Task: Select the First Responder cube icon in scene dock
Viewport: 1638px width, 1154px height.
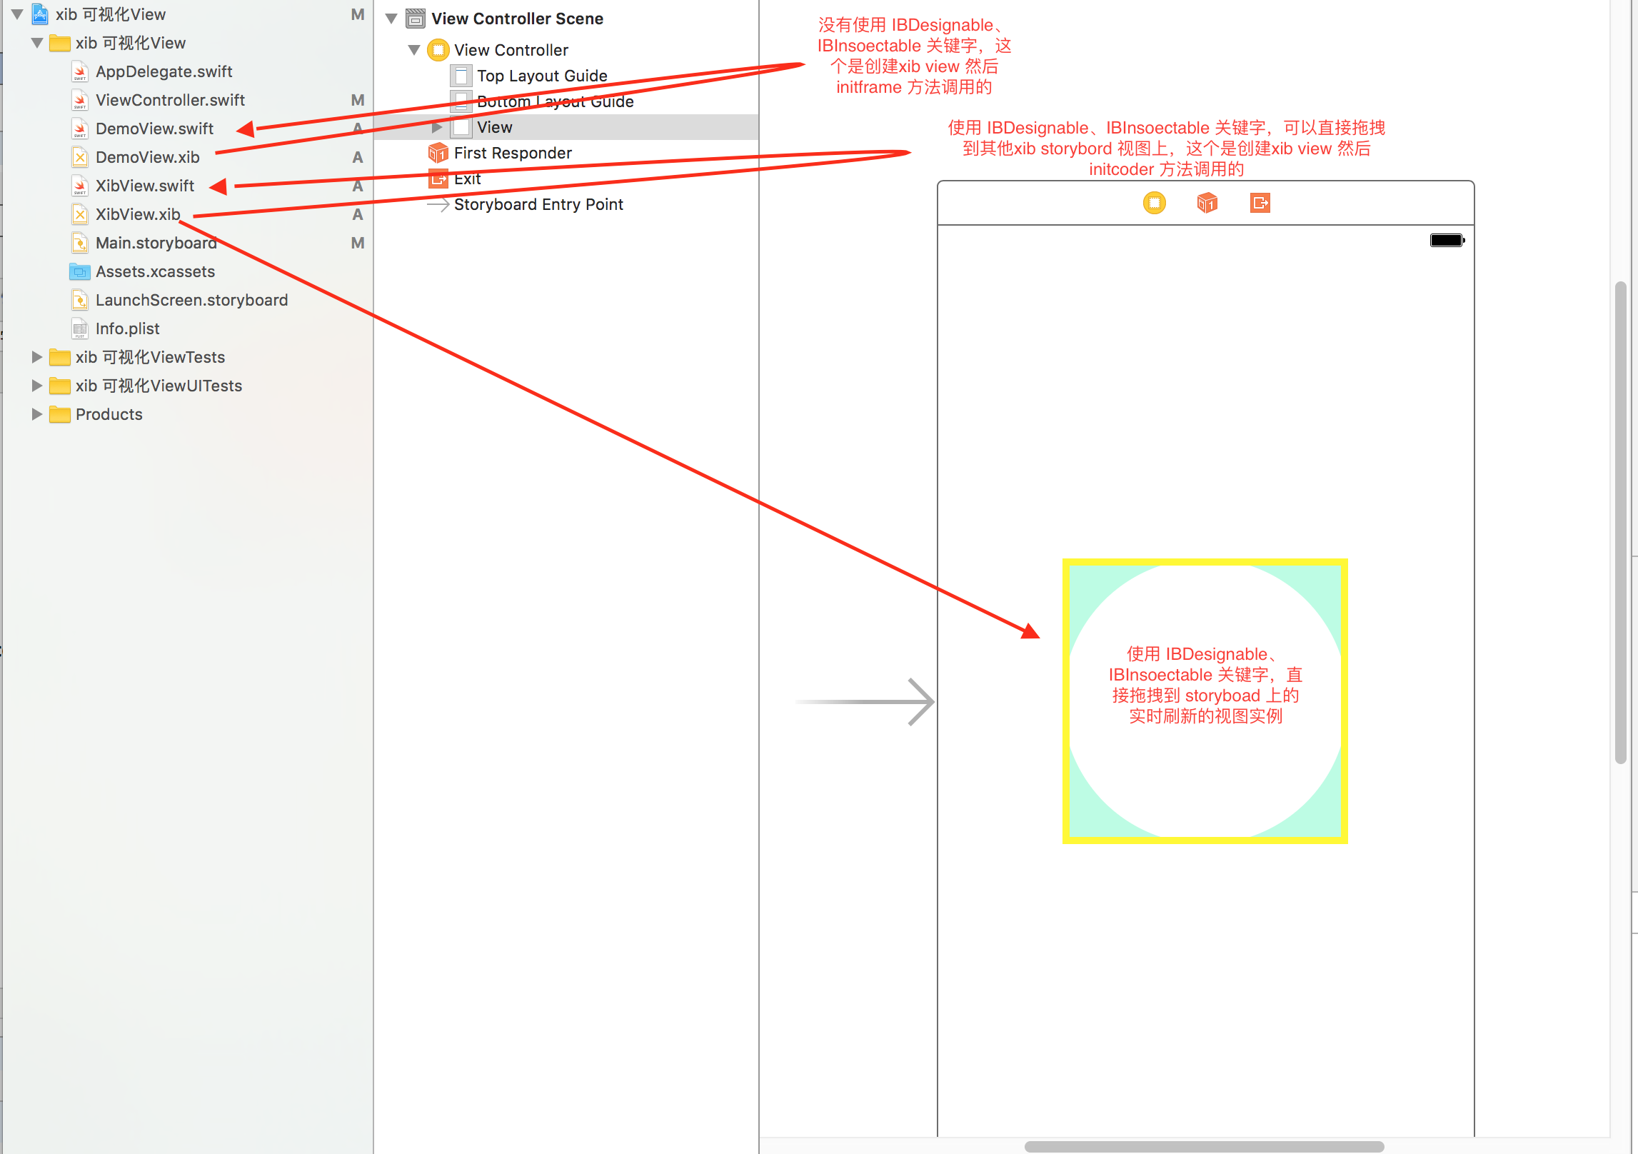Action: (x=1207, y=203)
